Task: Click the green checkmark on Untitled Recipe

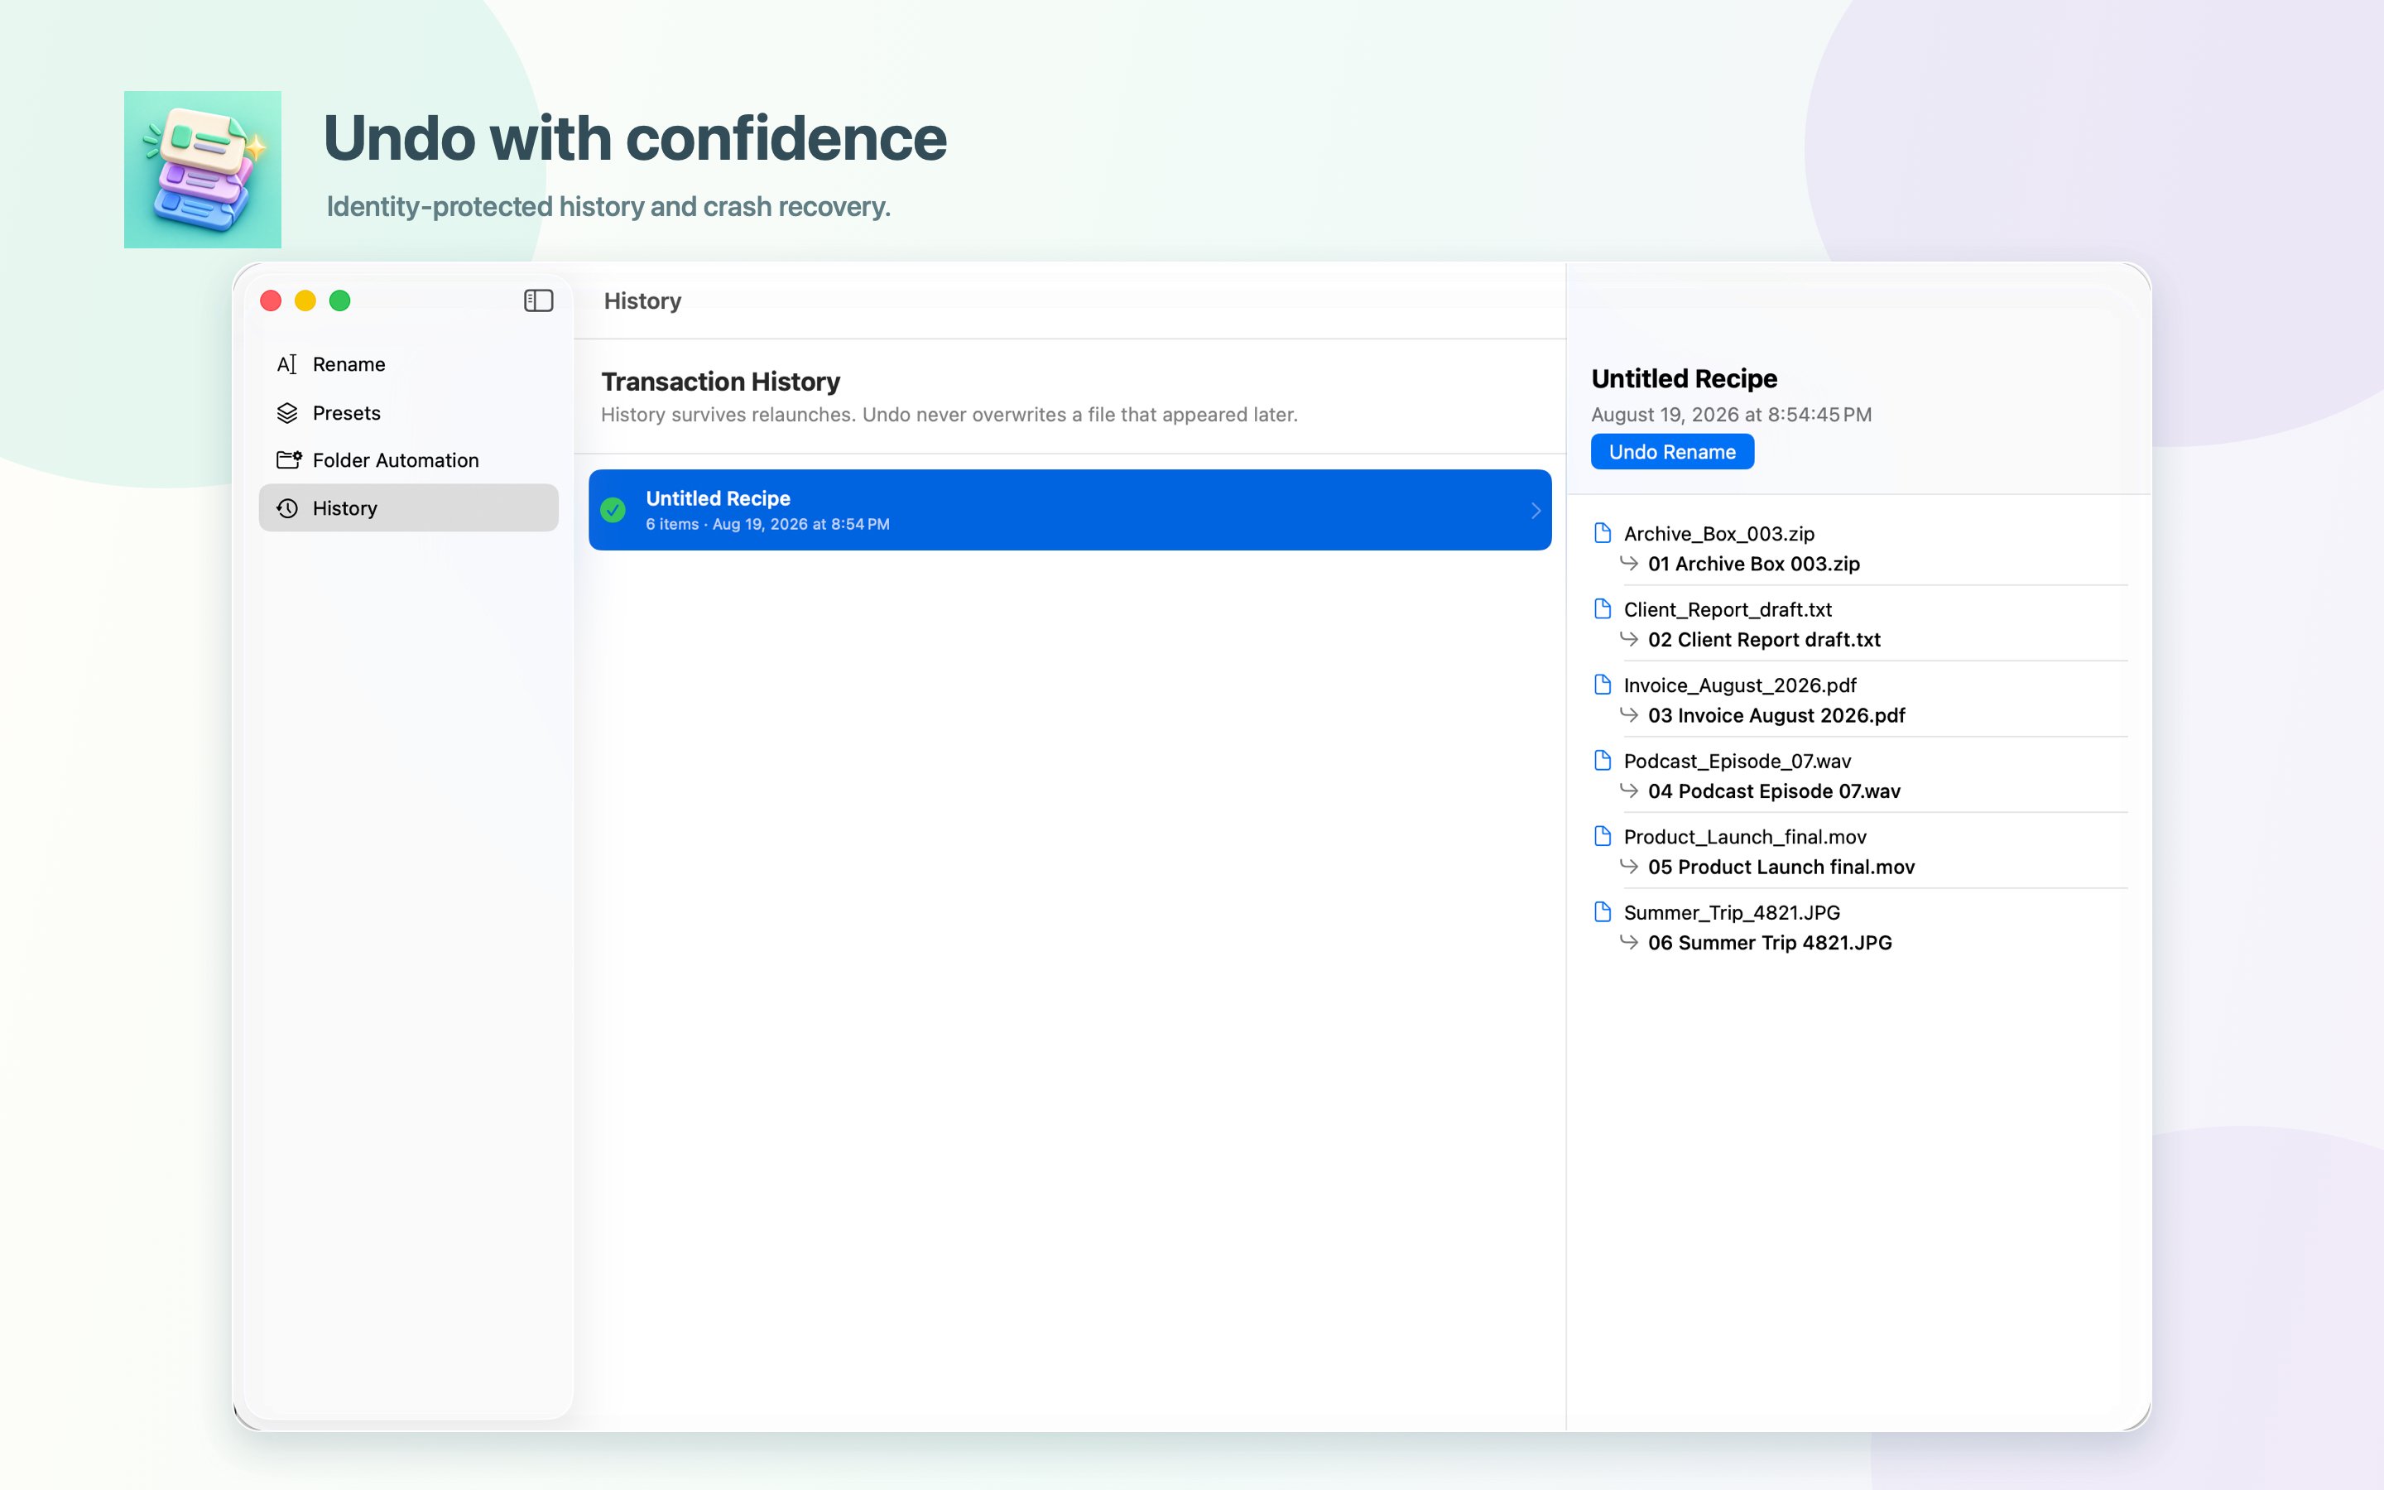Action: point(613,509)
